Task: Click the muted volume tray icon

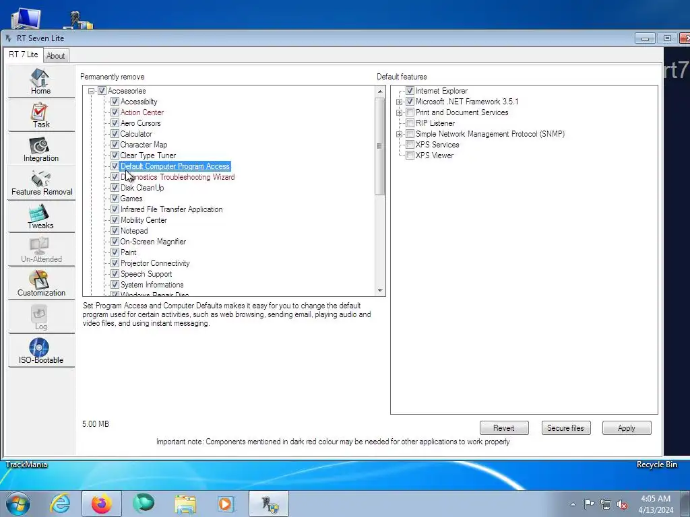Action: pyautogui.click(x=622, y=504)
